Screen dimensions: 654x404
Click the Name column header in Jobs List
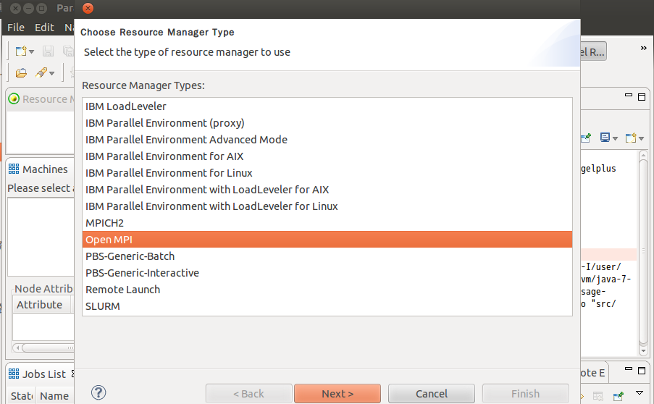coord(54,395)
